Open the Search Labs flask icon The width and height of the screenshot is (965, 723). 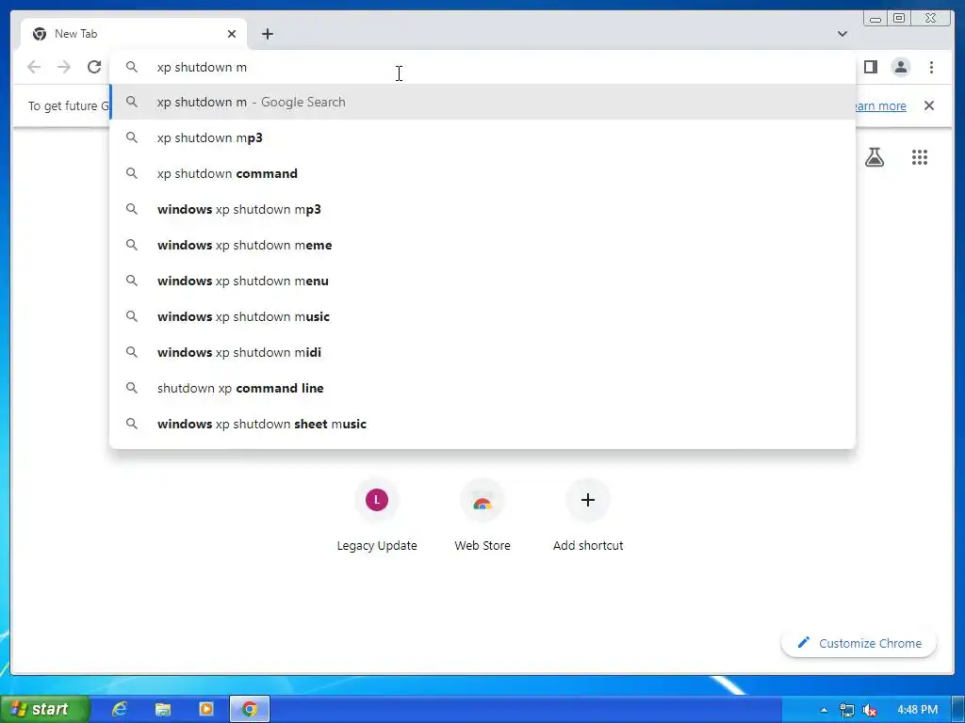(874, 157)
